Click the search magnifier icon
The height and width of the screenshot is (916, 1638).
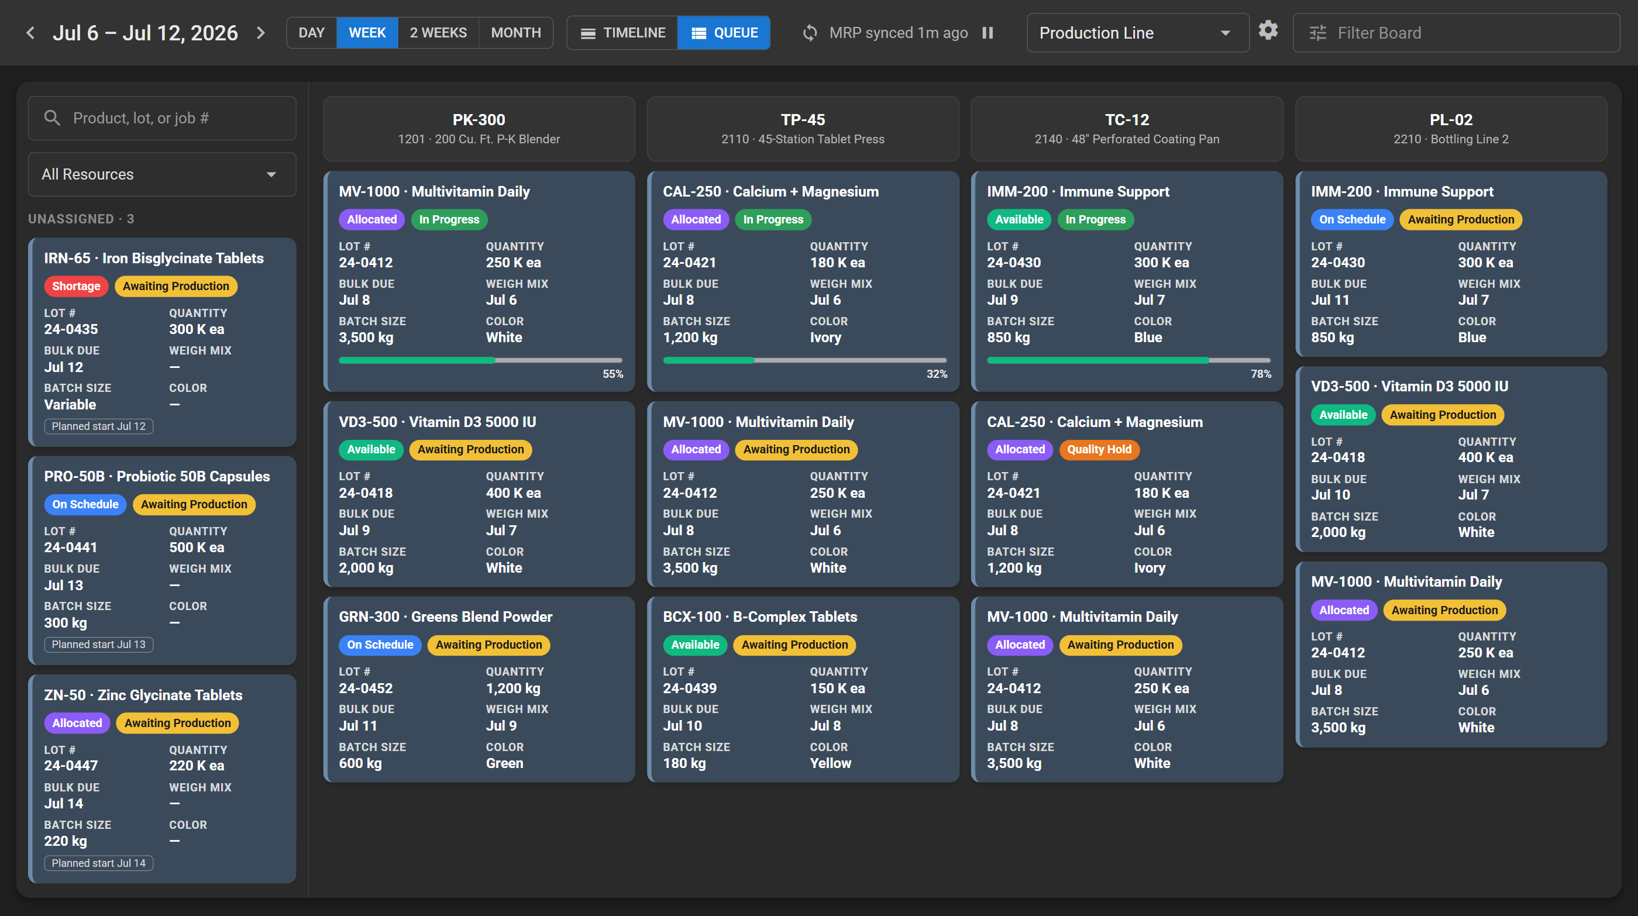pos(52,118)
